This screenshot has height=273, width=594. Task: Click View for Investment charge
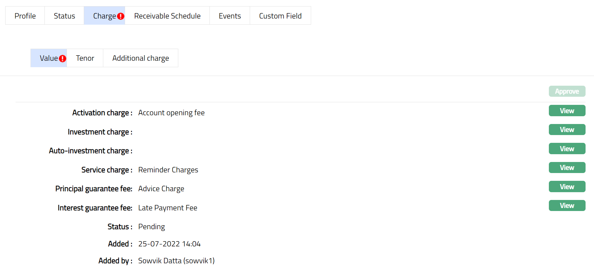(567, 130)
